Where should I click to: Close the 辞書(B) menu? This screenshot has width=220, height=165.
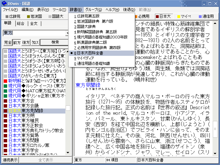[76, 10]
